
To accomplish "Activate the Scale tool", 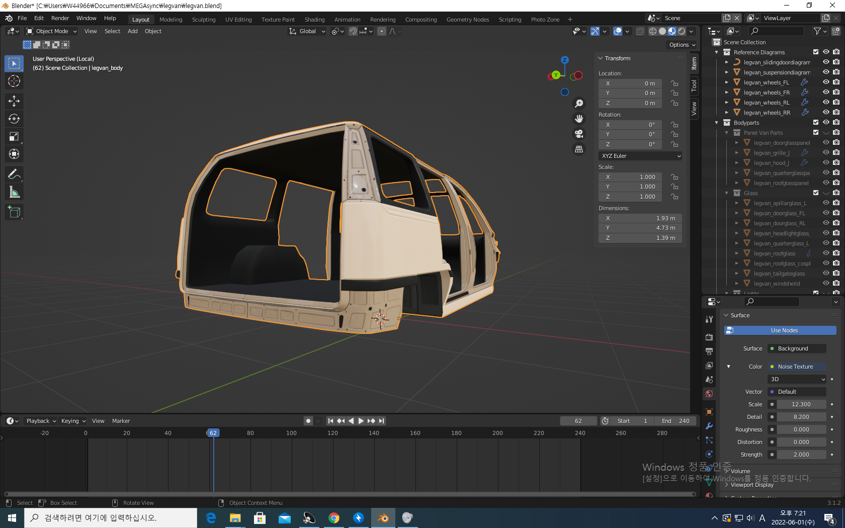I will click(x=14, y=136).
